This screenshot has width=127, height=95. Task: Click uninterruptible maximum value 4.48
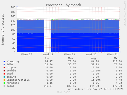pos(119,80)
